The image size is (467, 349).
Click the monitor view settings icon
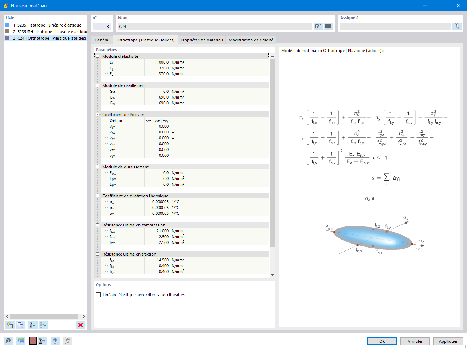tap(55, 341)
